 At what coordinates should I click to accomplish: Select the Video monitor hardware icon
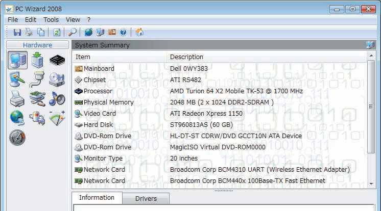click(x=17, y=80)
